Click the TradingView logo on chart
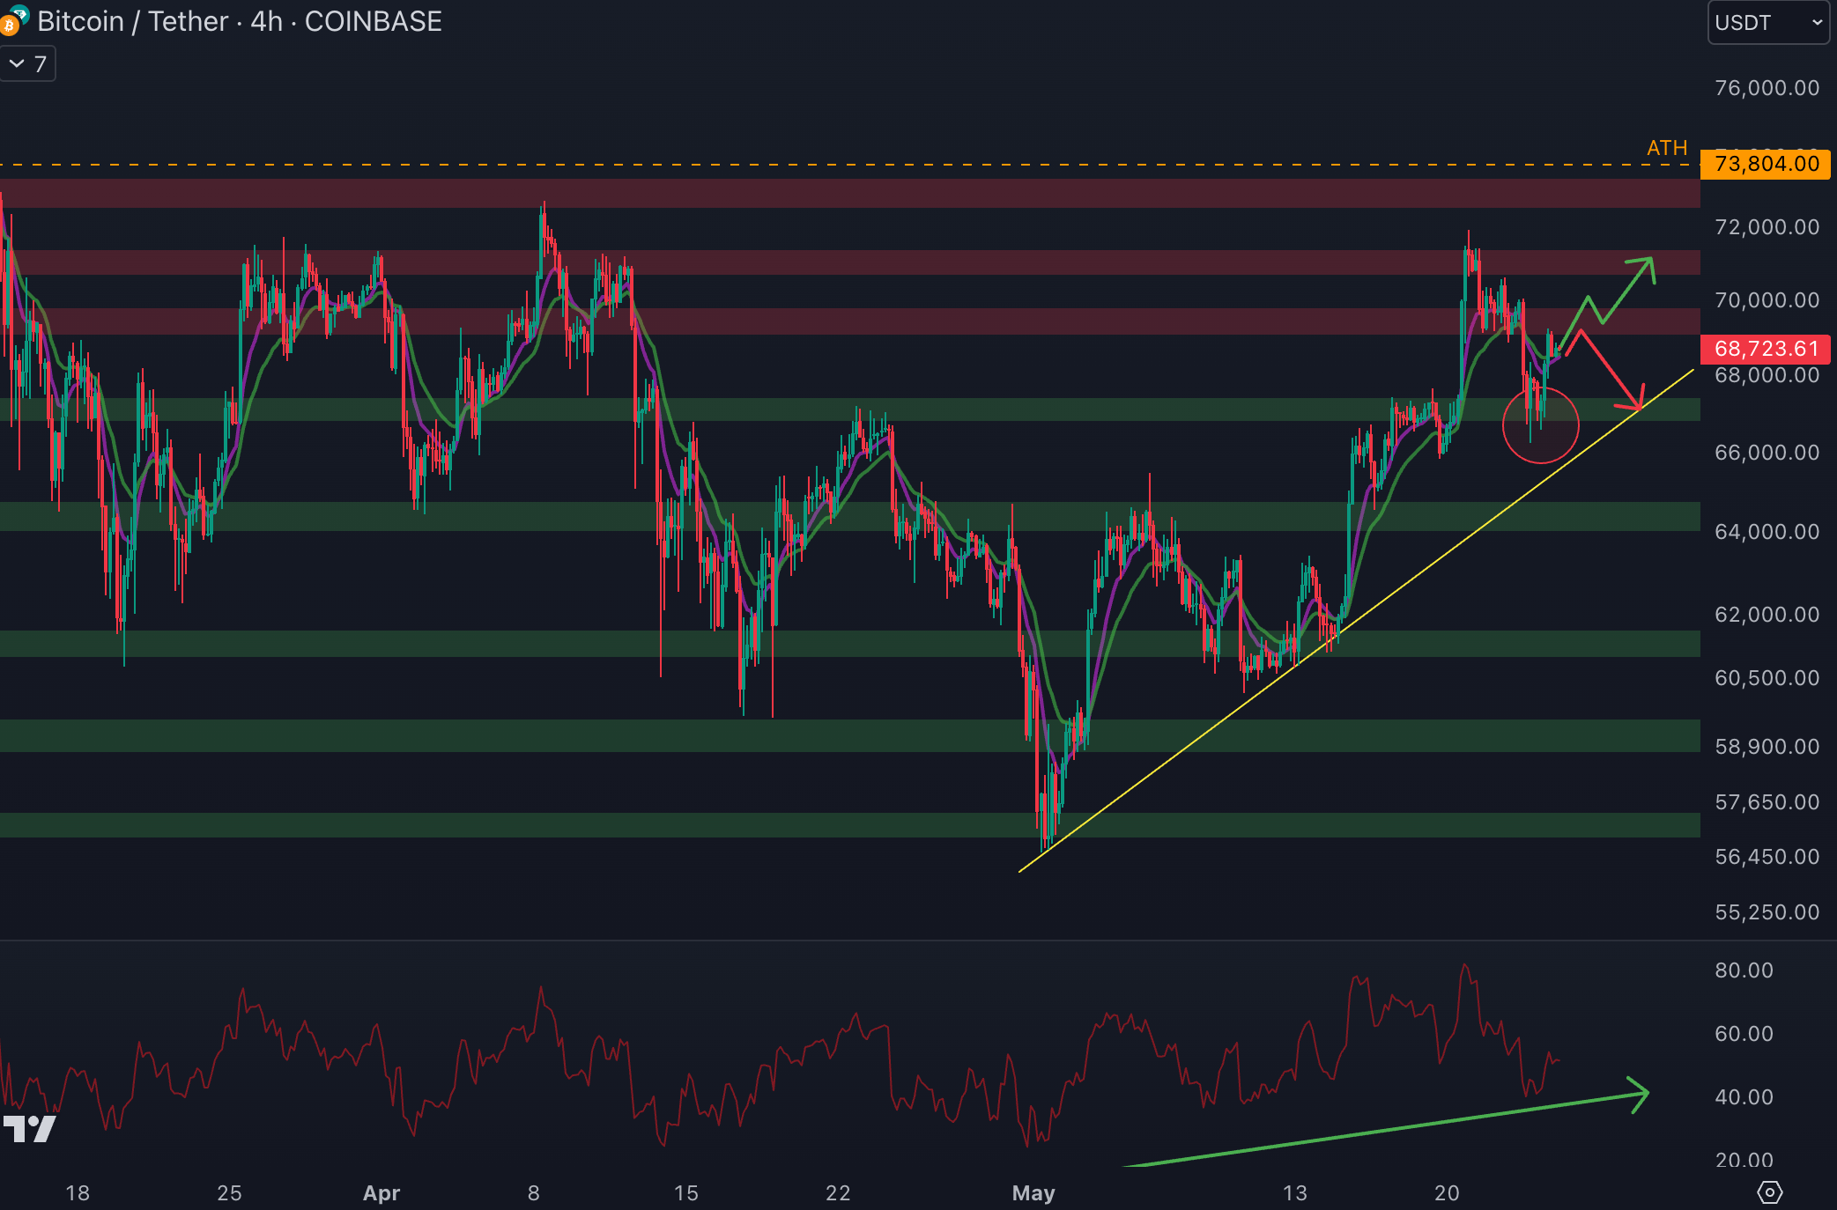Screen dimensions: 1837x1210 click(x=30, y=1129)
